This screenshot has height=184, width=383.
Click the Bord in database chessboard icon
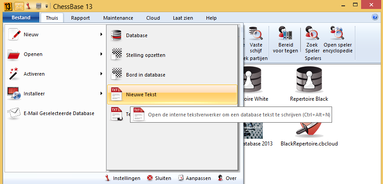[116, 74]
